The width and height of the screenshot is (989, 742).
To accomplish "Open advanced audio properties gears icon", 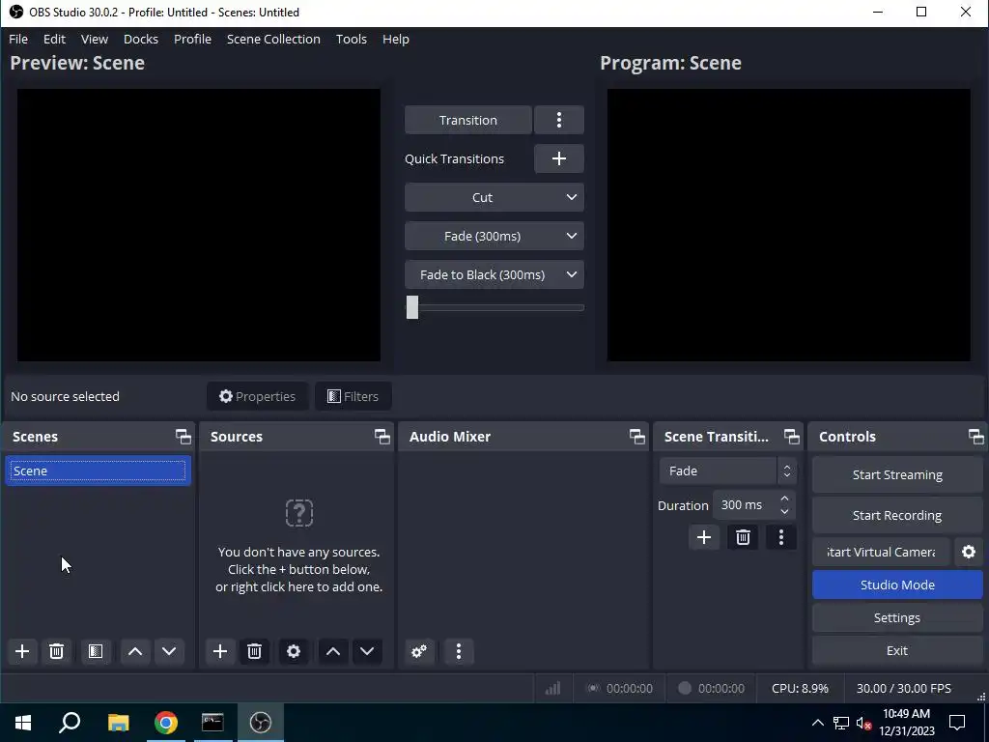I will pyautogui.click(x=419, y=651).
